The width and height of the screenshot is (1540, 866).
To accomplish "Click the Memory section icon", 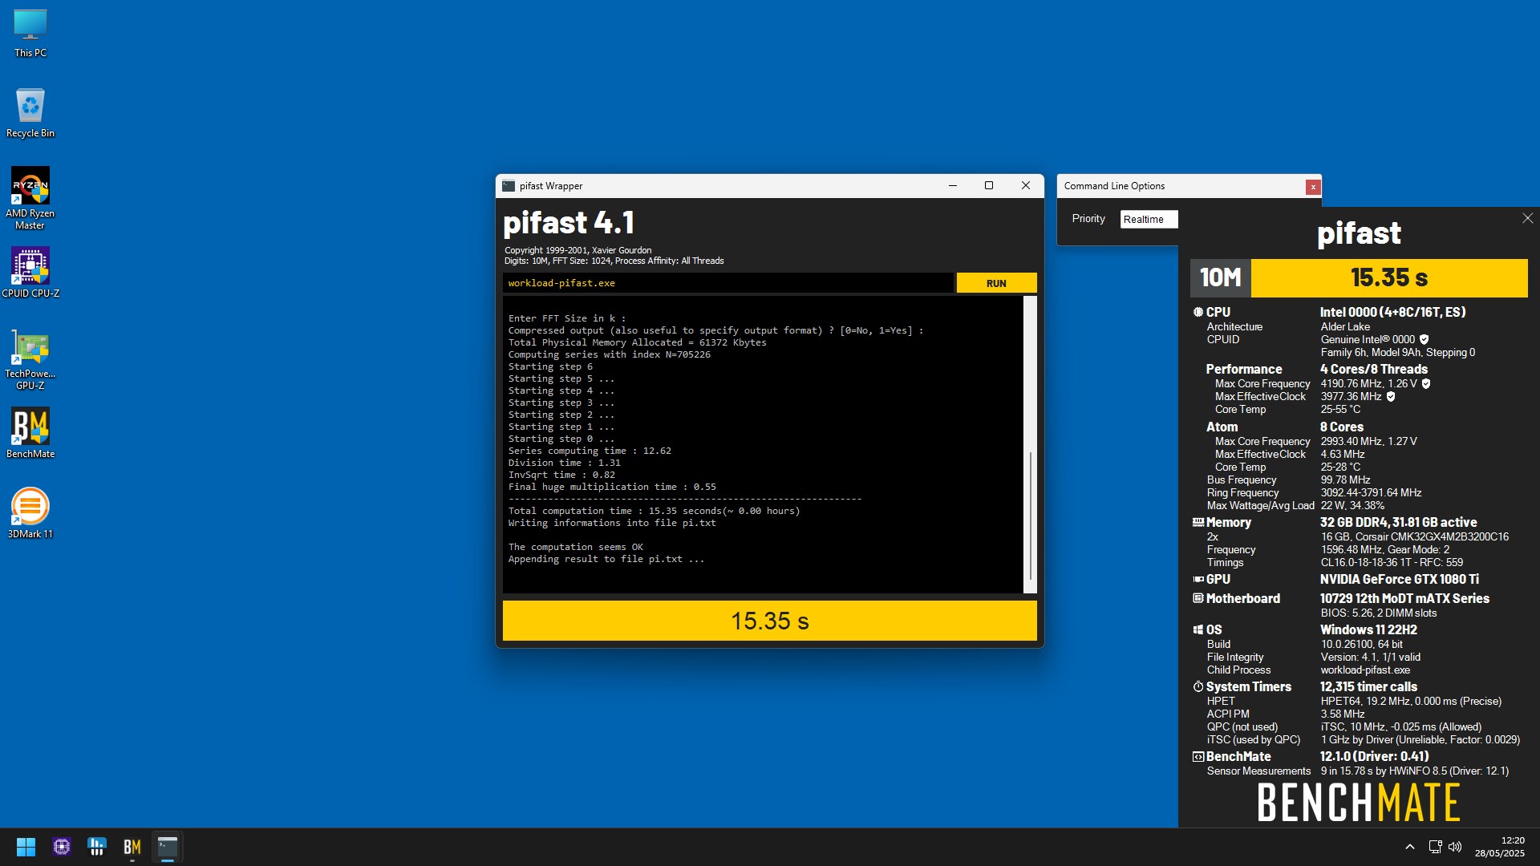I will (1198, 522).
